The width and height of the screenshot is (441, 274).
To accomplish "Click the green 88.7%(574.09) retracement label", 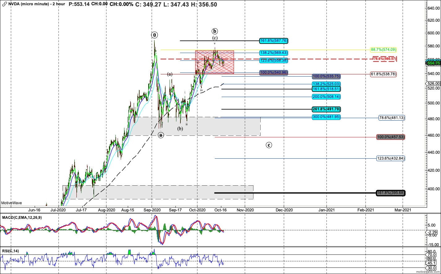I will coord(383,50).
